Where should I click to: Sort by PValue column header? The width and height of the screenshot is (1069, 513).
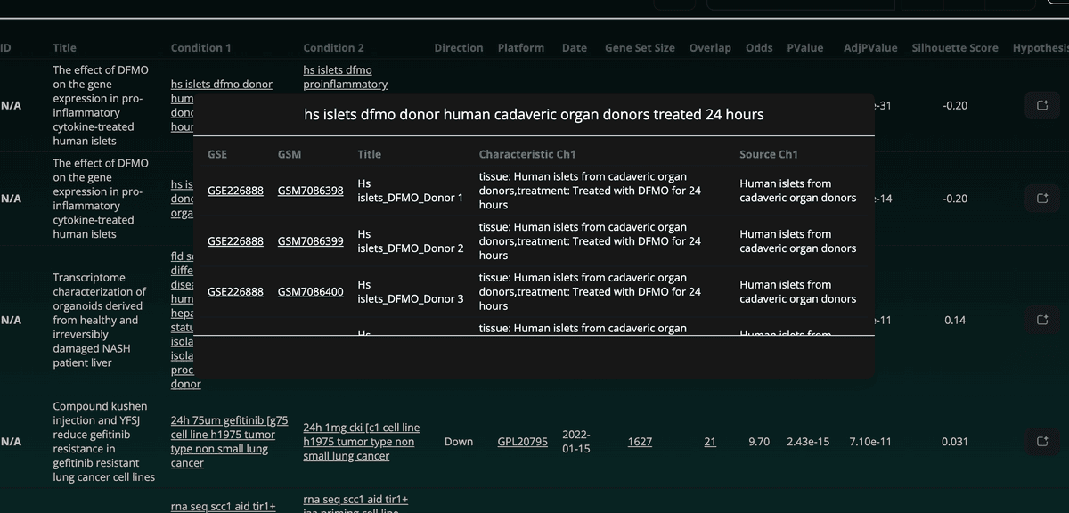click(805, 48)
